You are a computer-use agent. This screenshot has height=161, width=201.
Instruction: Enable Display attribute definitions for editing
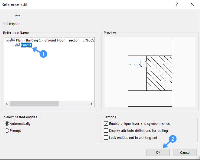pos(106,131)
